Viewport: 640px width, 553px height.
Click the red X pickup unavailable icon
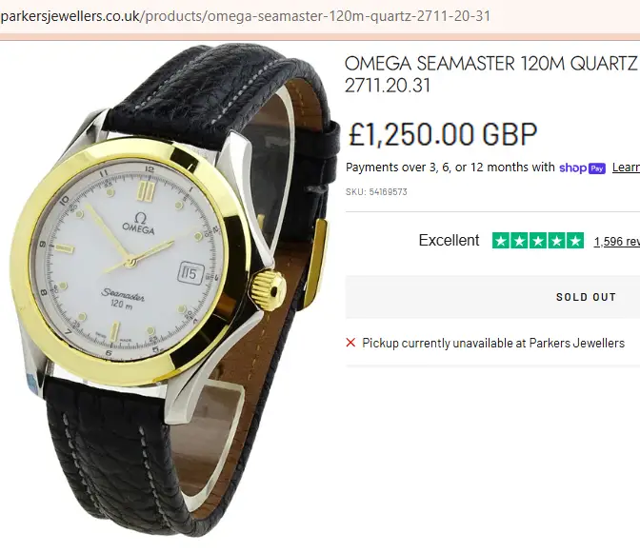[x=350, y=343]
